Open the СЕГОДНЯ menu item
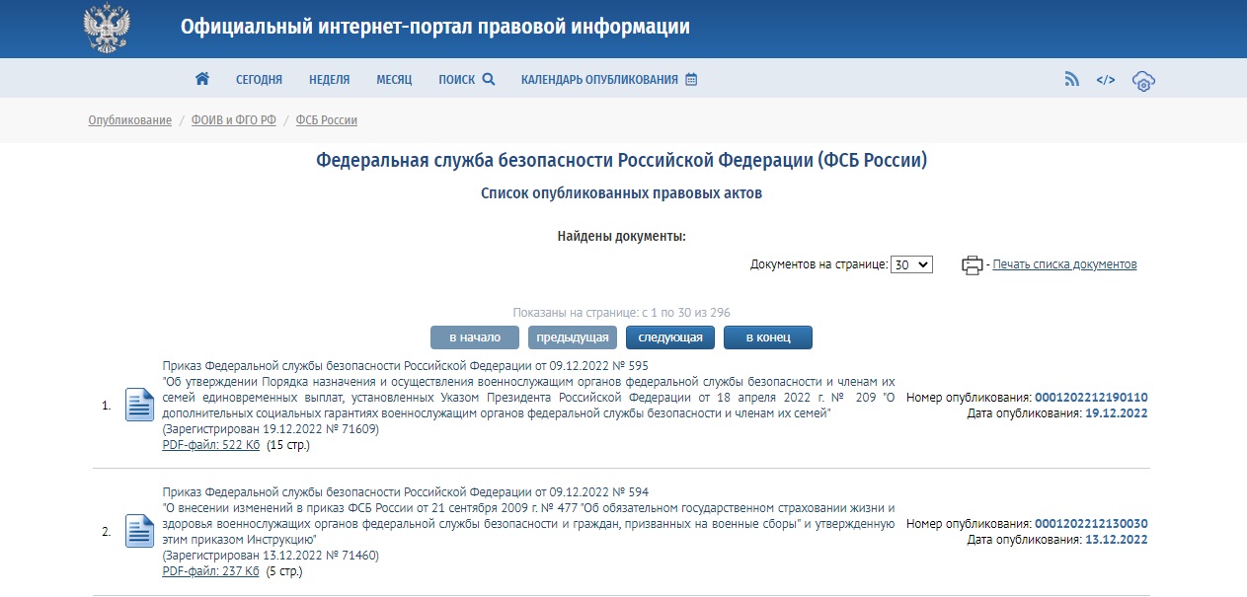Screen dimensions: 1247x597 (259, 80)
